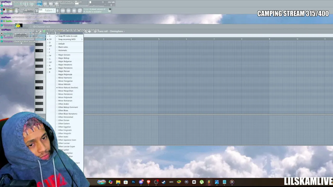Select Major (Ionian) scale
The image size is (333, 187).
(69, 55)
